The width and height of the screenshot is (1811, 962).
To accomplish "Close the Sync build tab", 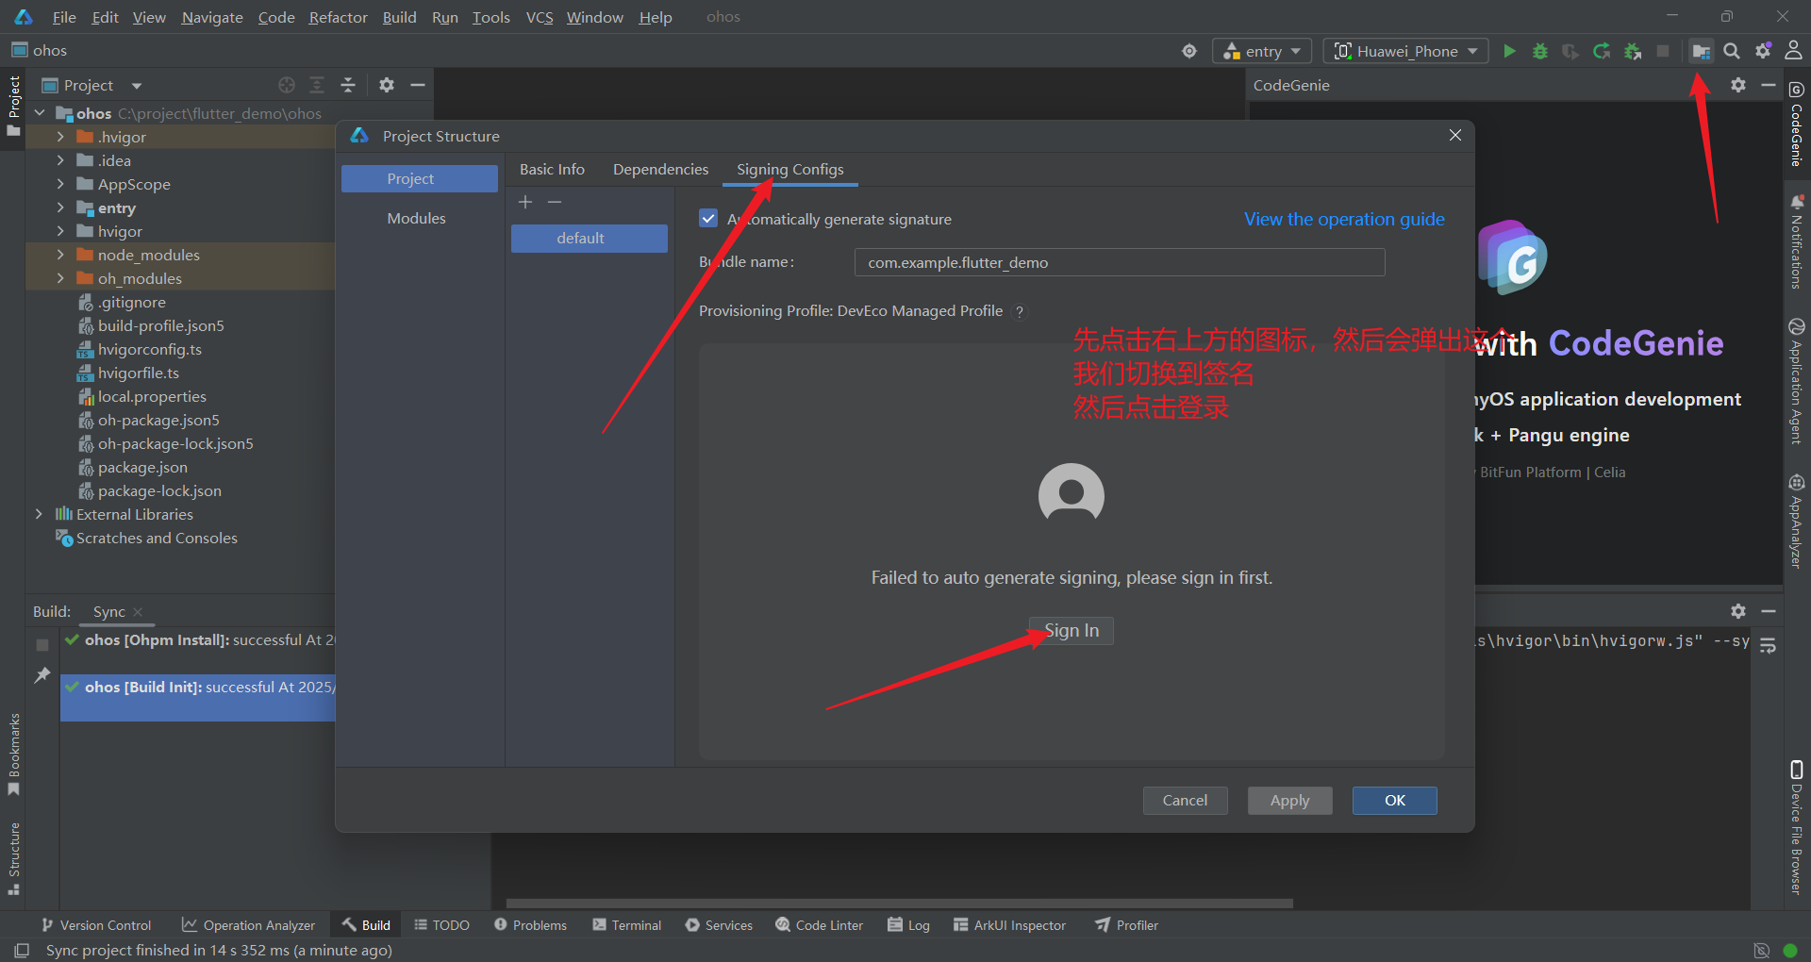I will 138,612.
